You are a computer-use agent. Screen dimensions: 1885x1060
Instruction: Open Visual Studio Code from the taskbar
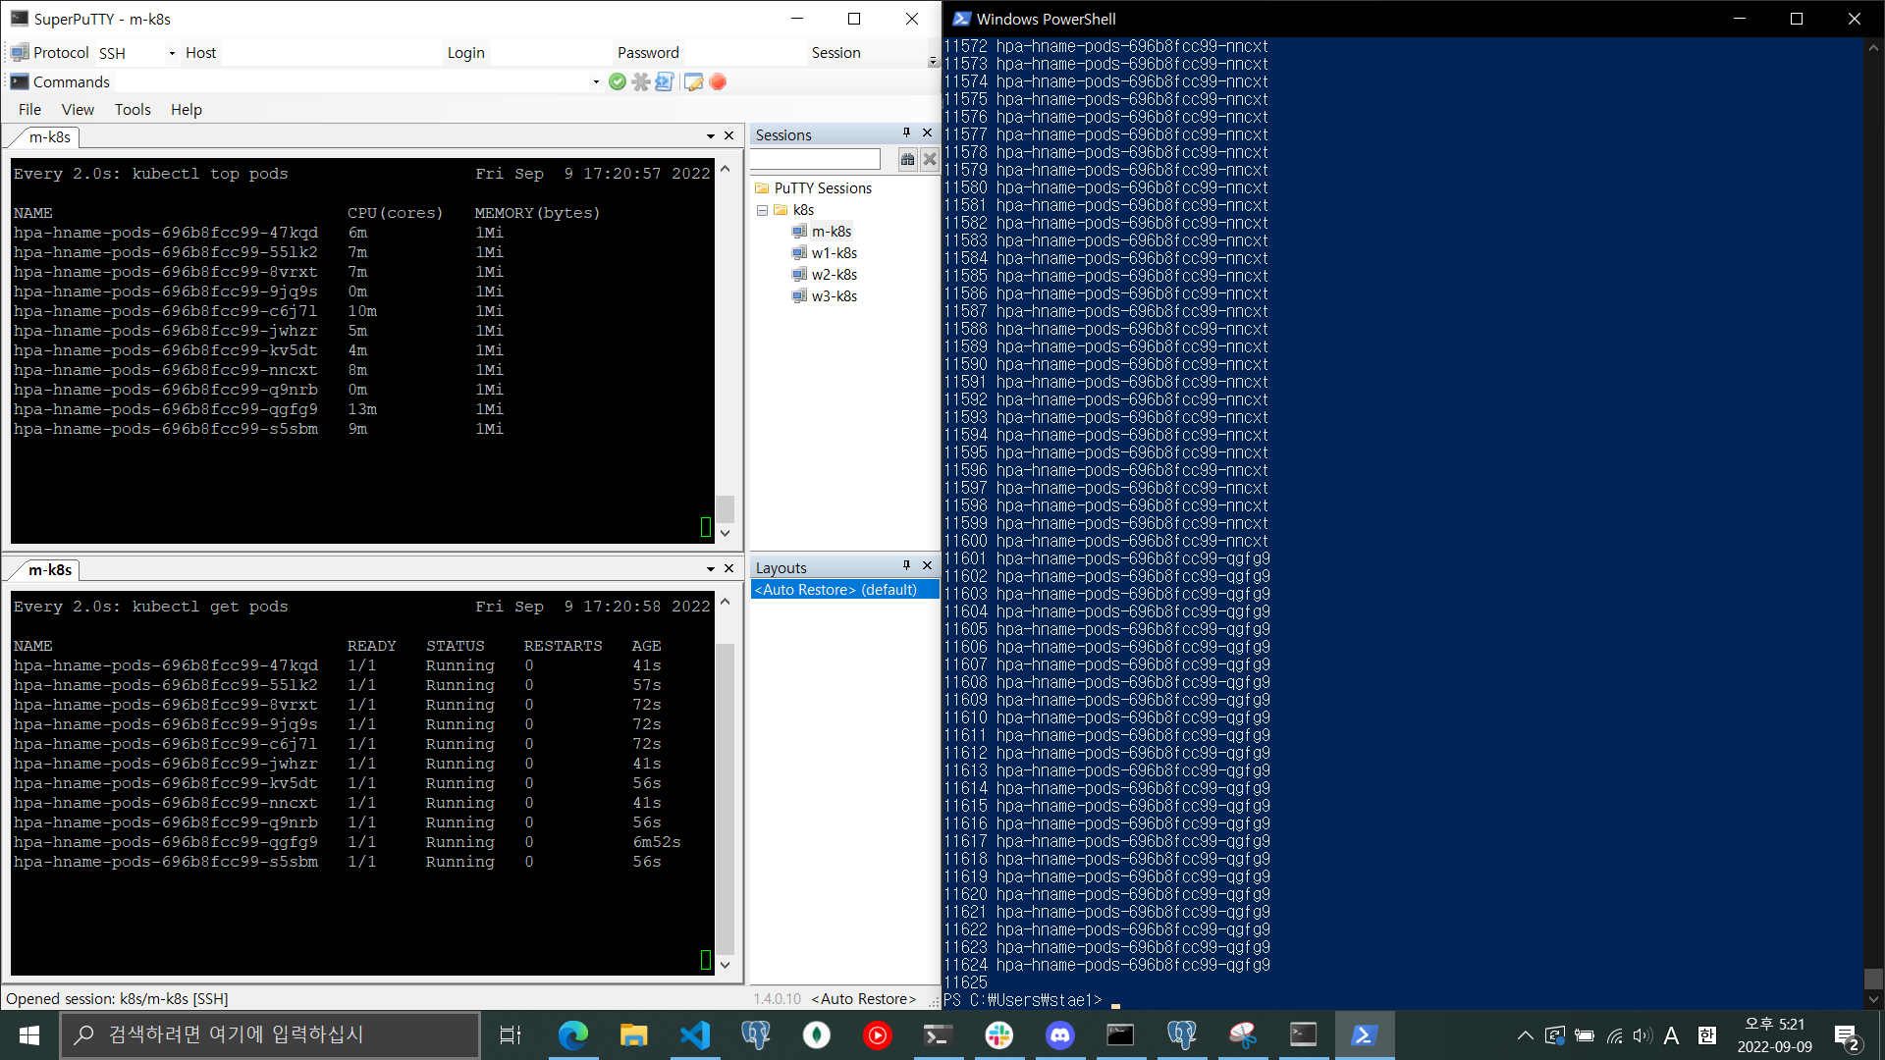pos(695,1034)
